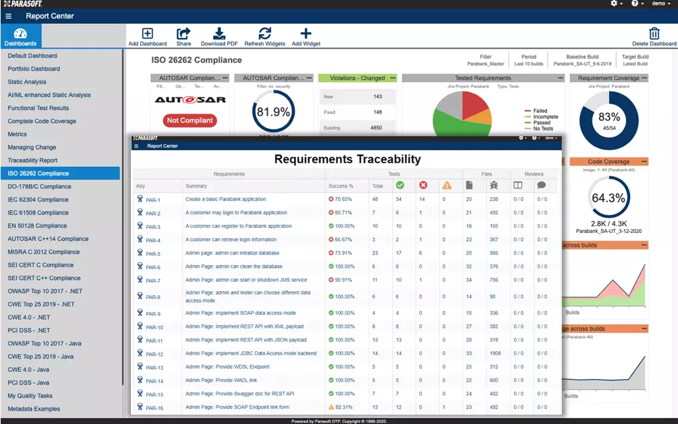Open AI/ML enhanced Static Analysis dashboard
The width and height of the screenshot is (678, 424).
pos(49,95)
